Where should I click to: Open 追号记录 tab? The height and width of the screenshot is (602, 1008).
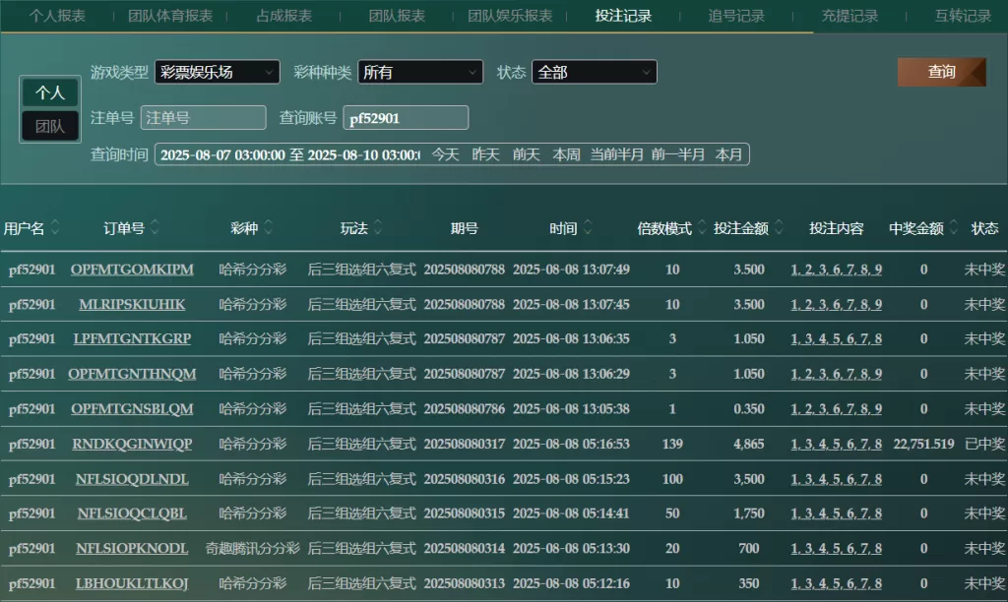click(x=736, y=16)
